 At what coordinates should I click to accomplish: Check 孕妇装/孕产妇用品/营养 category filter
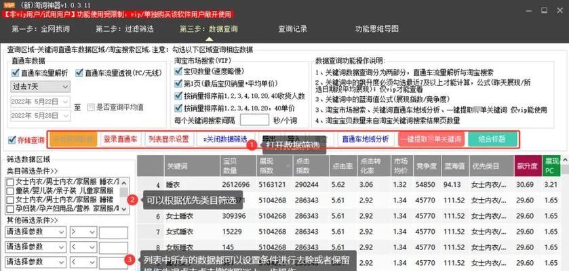tap(10, 209)
